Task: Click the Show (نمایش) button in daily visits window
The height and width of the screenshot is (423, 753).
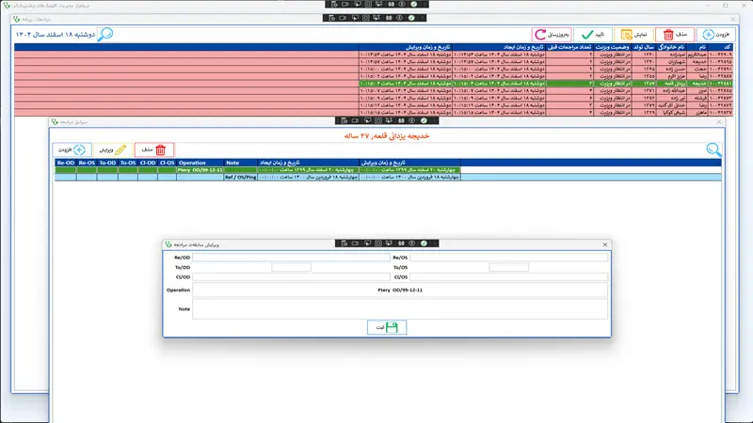Action: (x=633, y=35)
